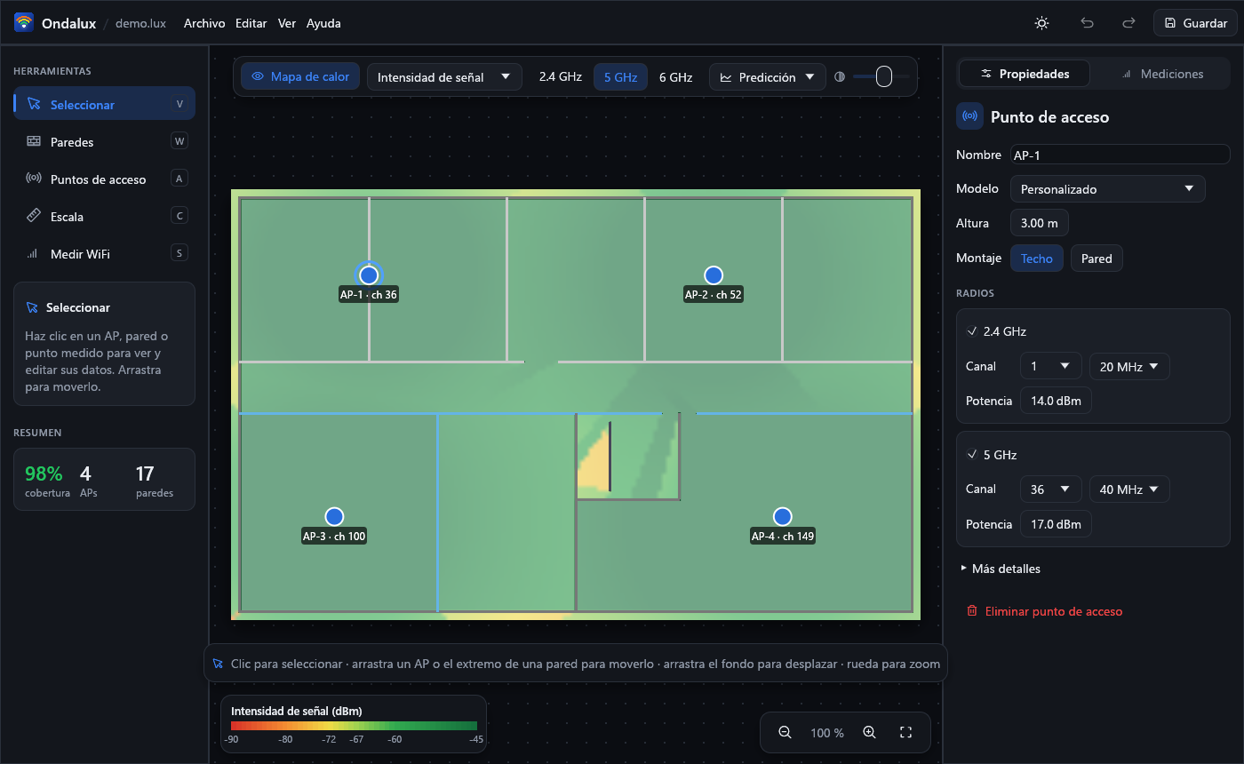Activate the Escala ruler tool
1244x764 pixels.
[104, 217]
